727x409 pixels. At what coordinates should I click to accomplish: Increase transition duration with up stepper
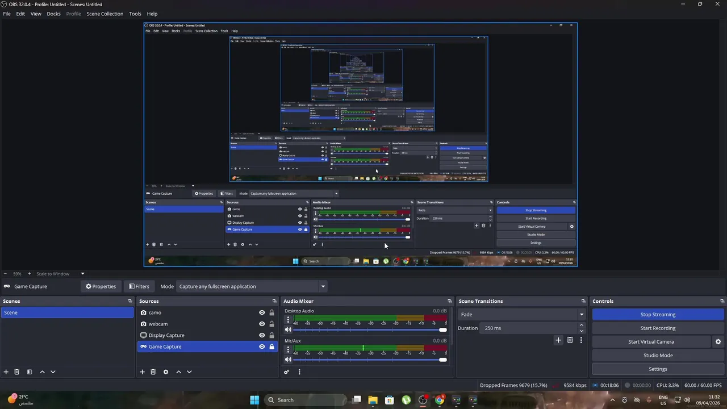pos(582,325)
